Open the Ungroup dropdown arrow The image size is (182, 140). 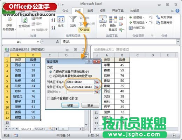146,22
